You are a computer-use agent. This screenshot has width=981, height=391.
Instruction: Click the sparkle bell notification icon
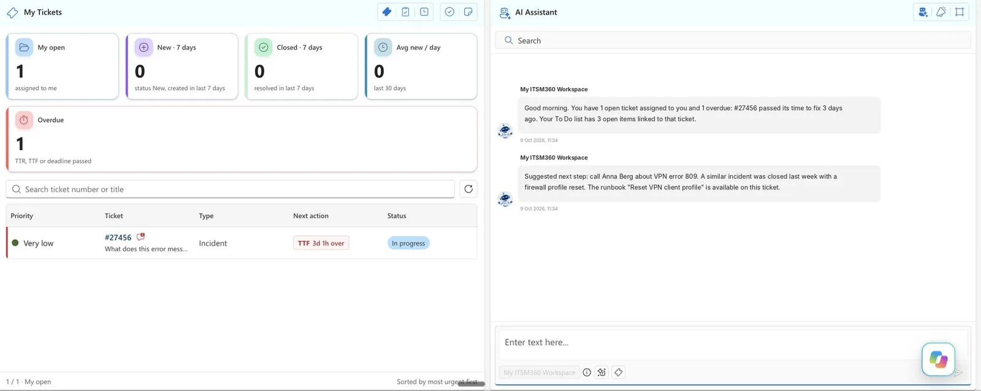coord(941,12)
